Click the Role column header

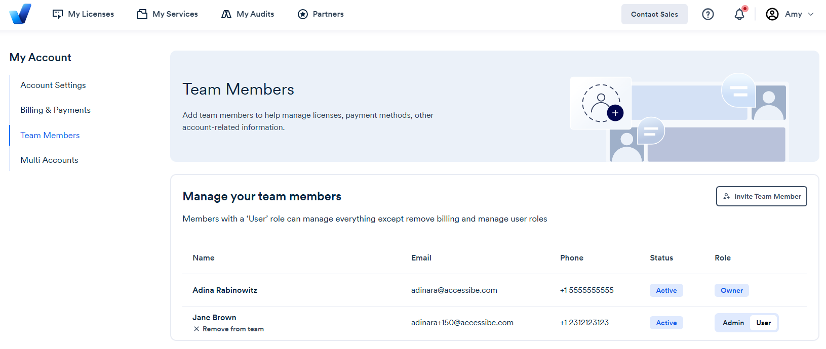pos(723,258)
